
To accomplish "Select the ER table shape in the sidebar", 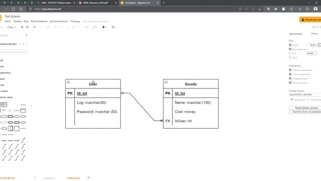I will coord(5,105).
